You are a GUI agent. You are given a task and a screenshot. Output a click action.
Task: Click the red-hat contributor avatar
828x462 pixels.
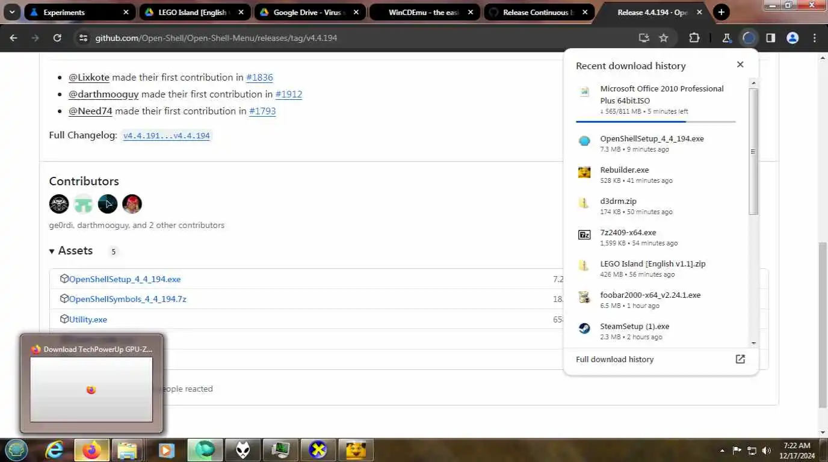pyautogui.click(x=132, y=204)
